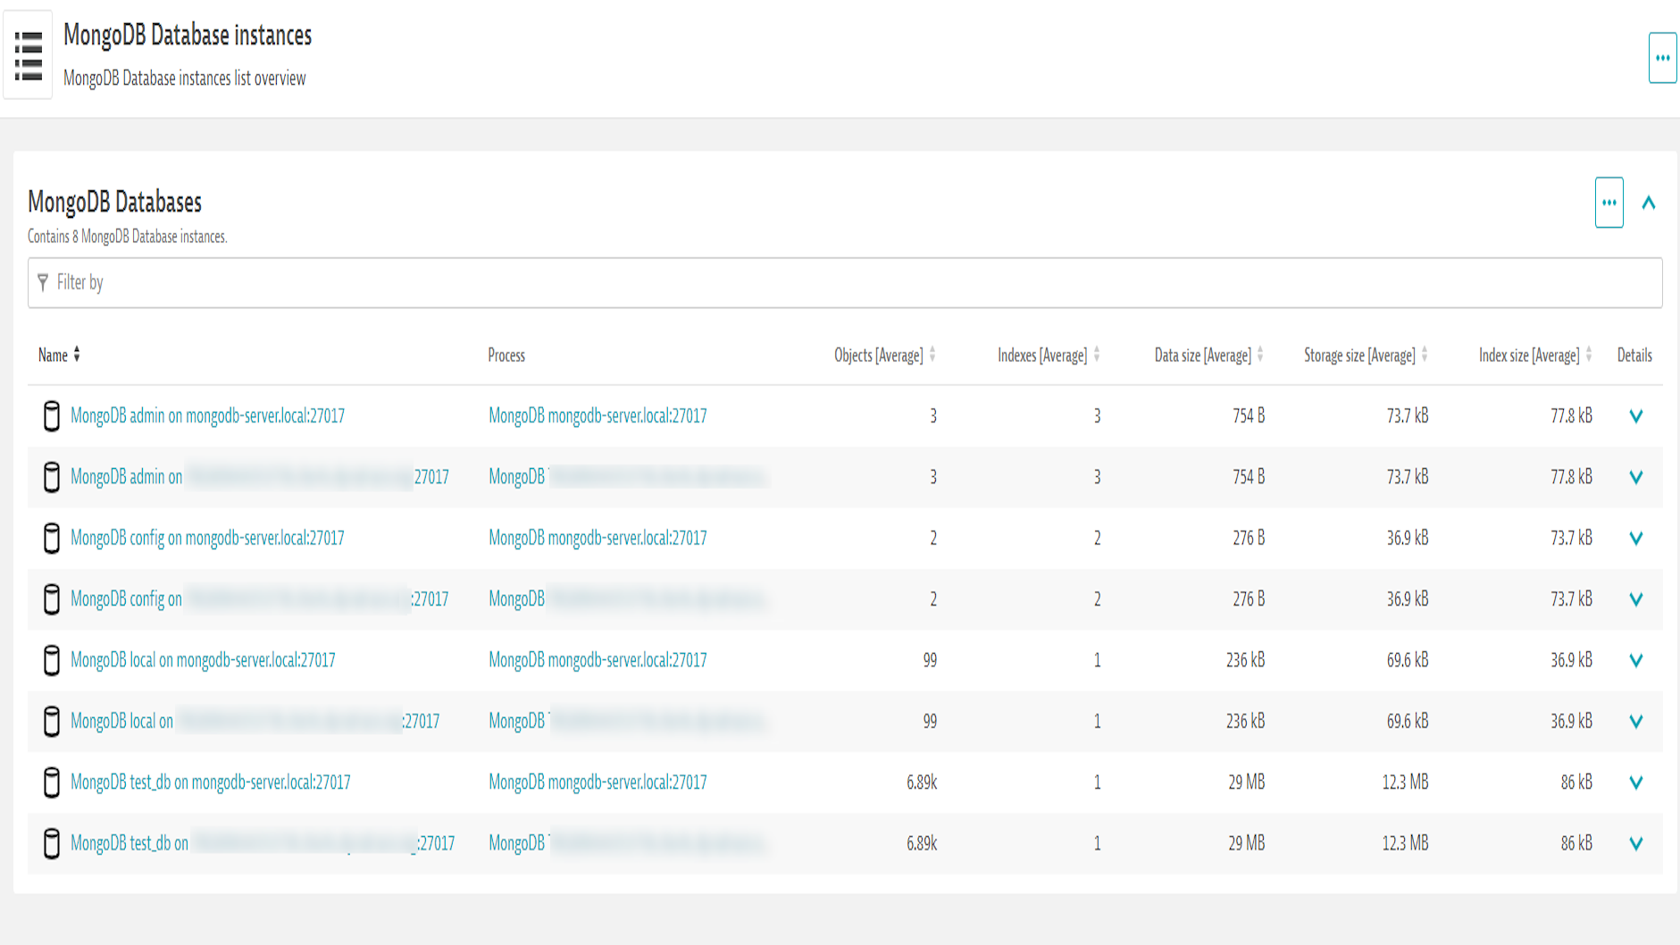Expand details for config on mongodb-server.local
Screen dimensions: 1680x945
1635,539
